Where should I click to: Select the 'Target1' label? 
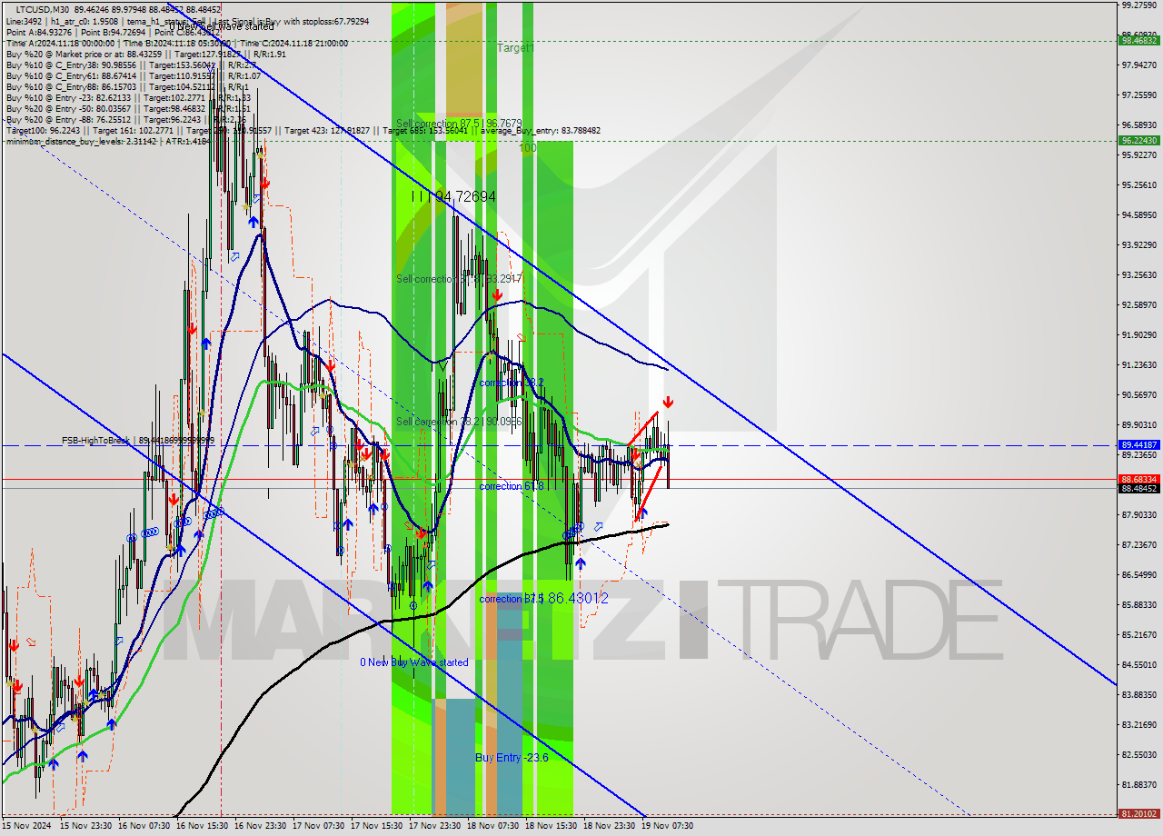515,47
